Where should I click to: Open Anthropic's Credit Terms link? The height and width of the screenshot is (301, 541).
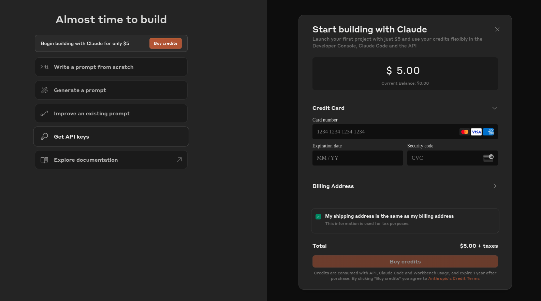[x=454, y=278]
